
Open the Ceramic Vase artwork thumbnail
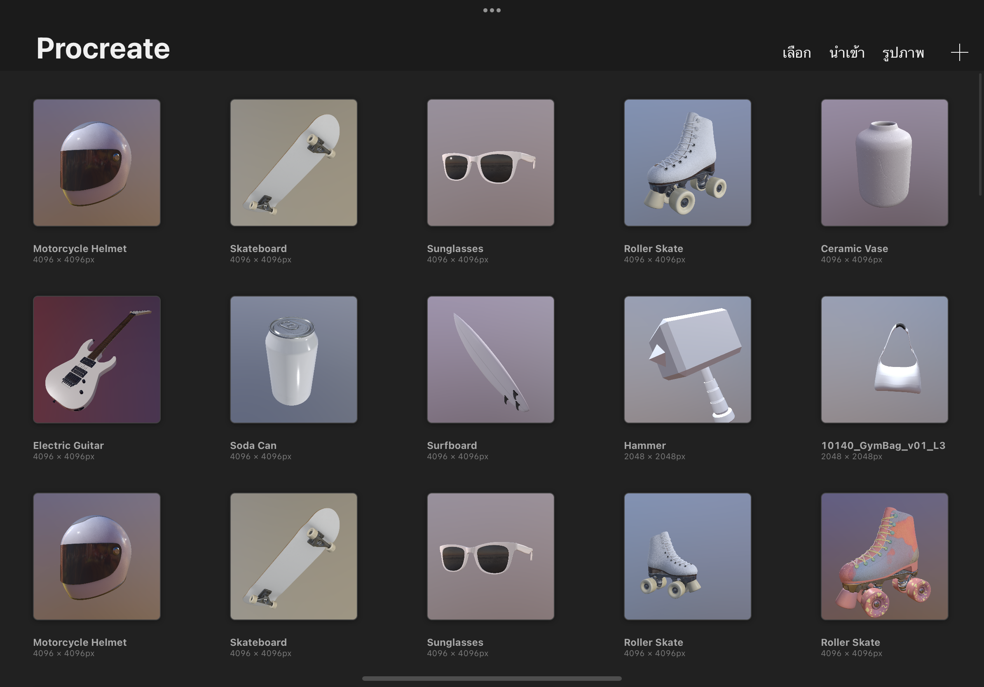click(884, 163)
